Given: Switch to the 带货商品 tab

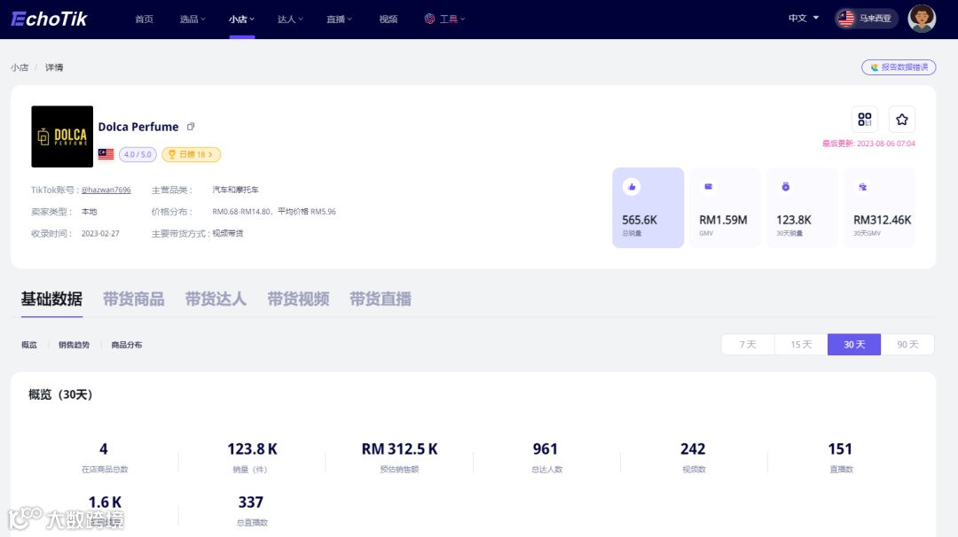Looking at the screenshot, I should 134,299.
